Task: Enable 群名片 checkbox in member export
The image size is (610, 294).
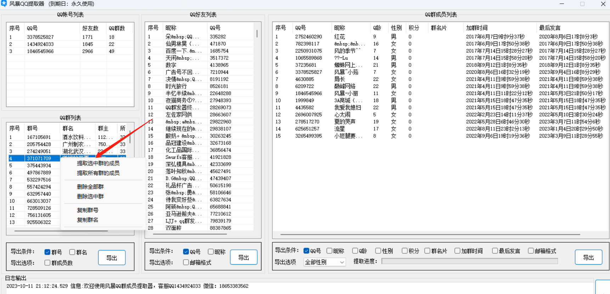Action: 427,251
